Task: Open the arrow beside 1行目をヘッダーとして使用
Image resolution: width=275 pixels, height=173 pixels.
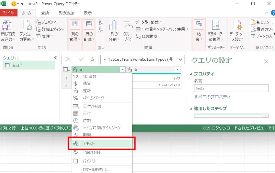Action: (187, 29)
